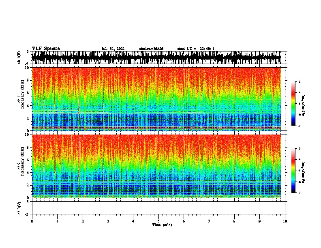This screenshot has width=321, height=248.
Task: Click the "ch.3(V)" axis label
Action: pos(19,208)
